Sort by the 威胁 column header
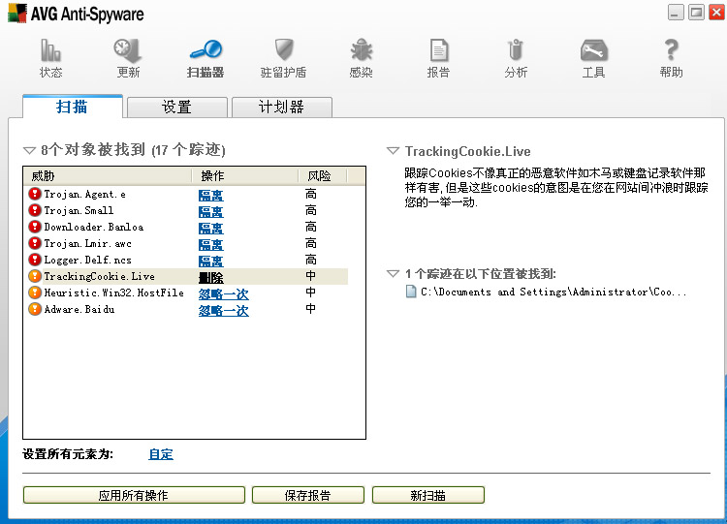The height and width of the screenshot is (524, 727). pyautogui.click(x=107, y=176)
